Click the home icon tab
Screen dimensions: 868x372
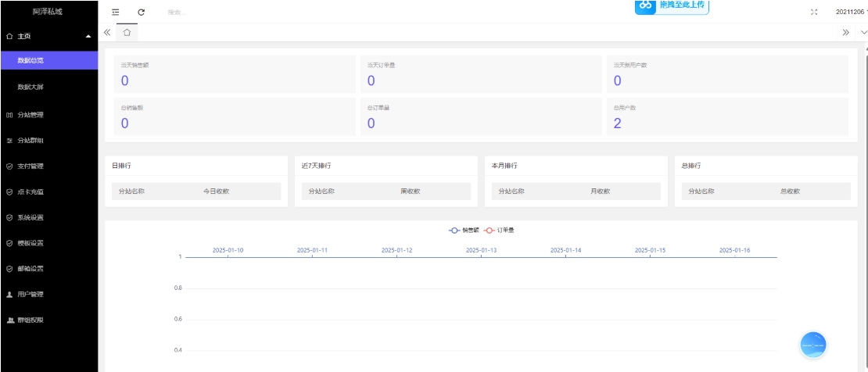(x=127, y=32)
